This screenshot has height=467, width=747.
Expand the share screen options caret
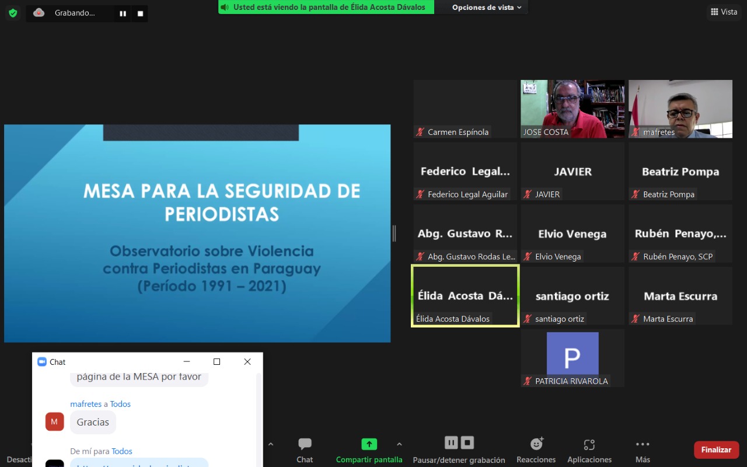(x=399, y=444)
